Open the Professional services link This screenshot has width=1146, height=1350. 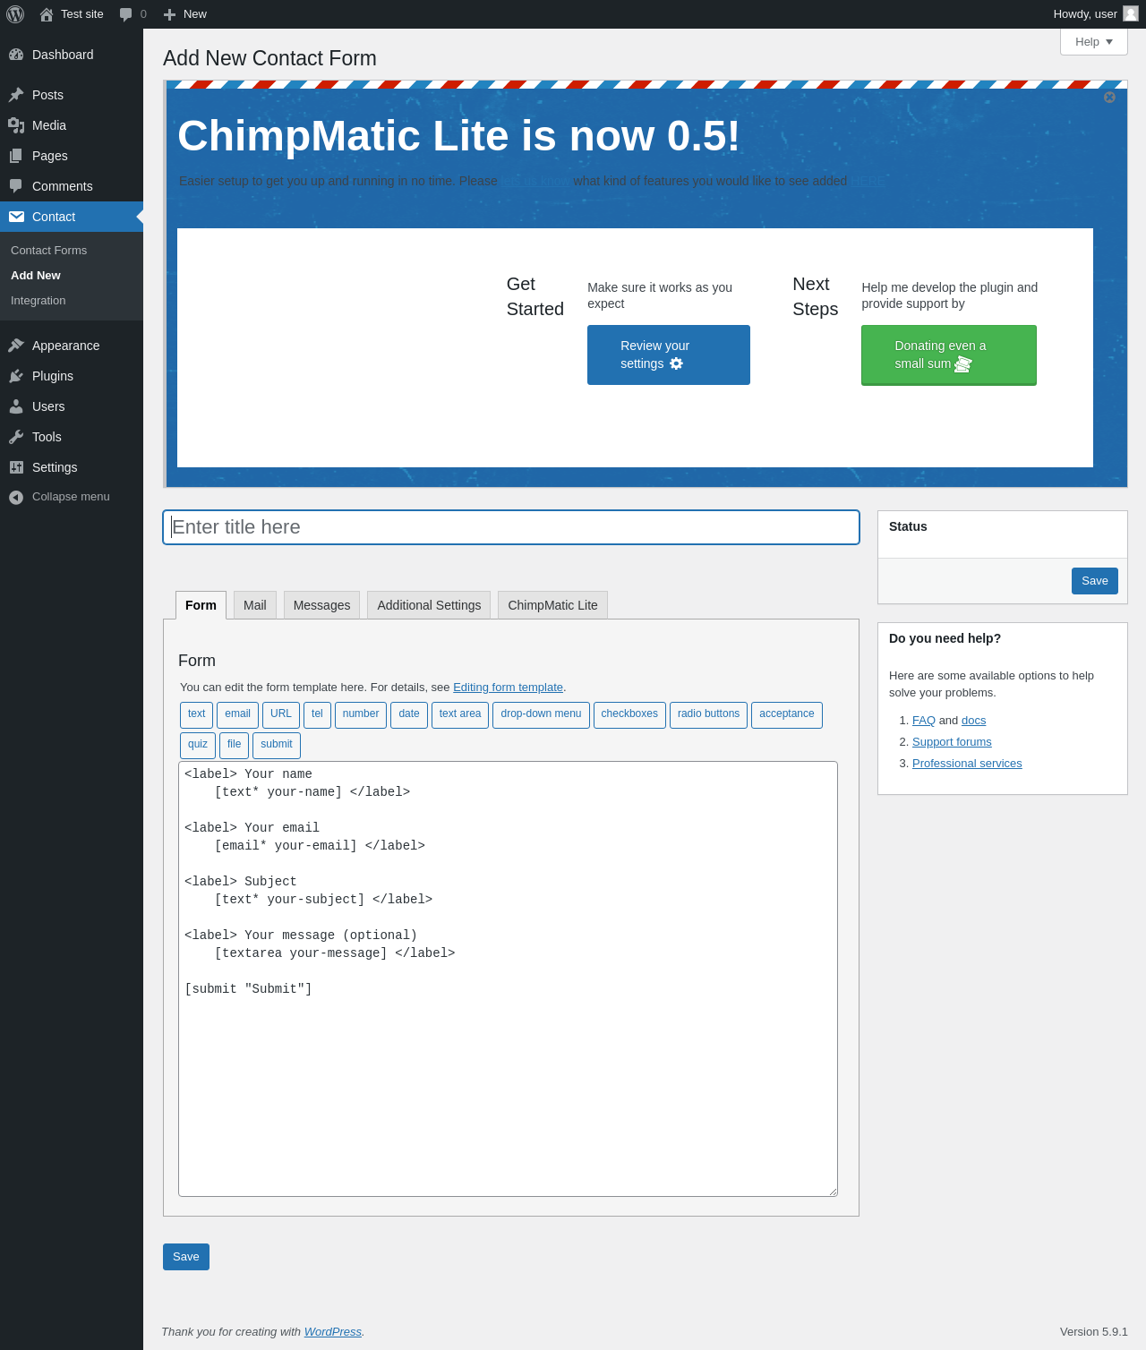(967, 764)
